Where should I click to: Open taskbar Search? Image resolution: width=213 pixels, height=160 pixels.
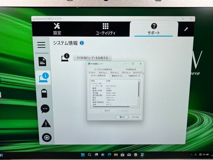coord(89,155)
